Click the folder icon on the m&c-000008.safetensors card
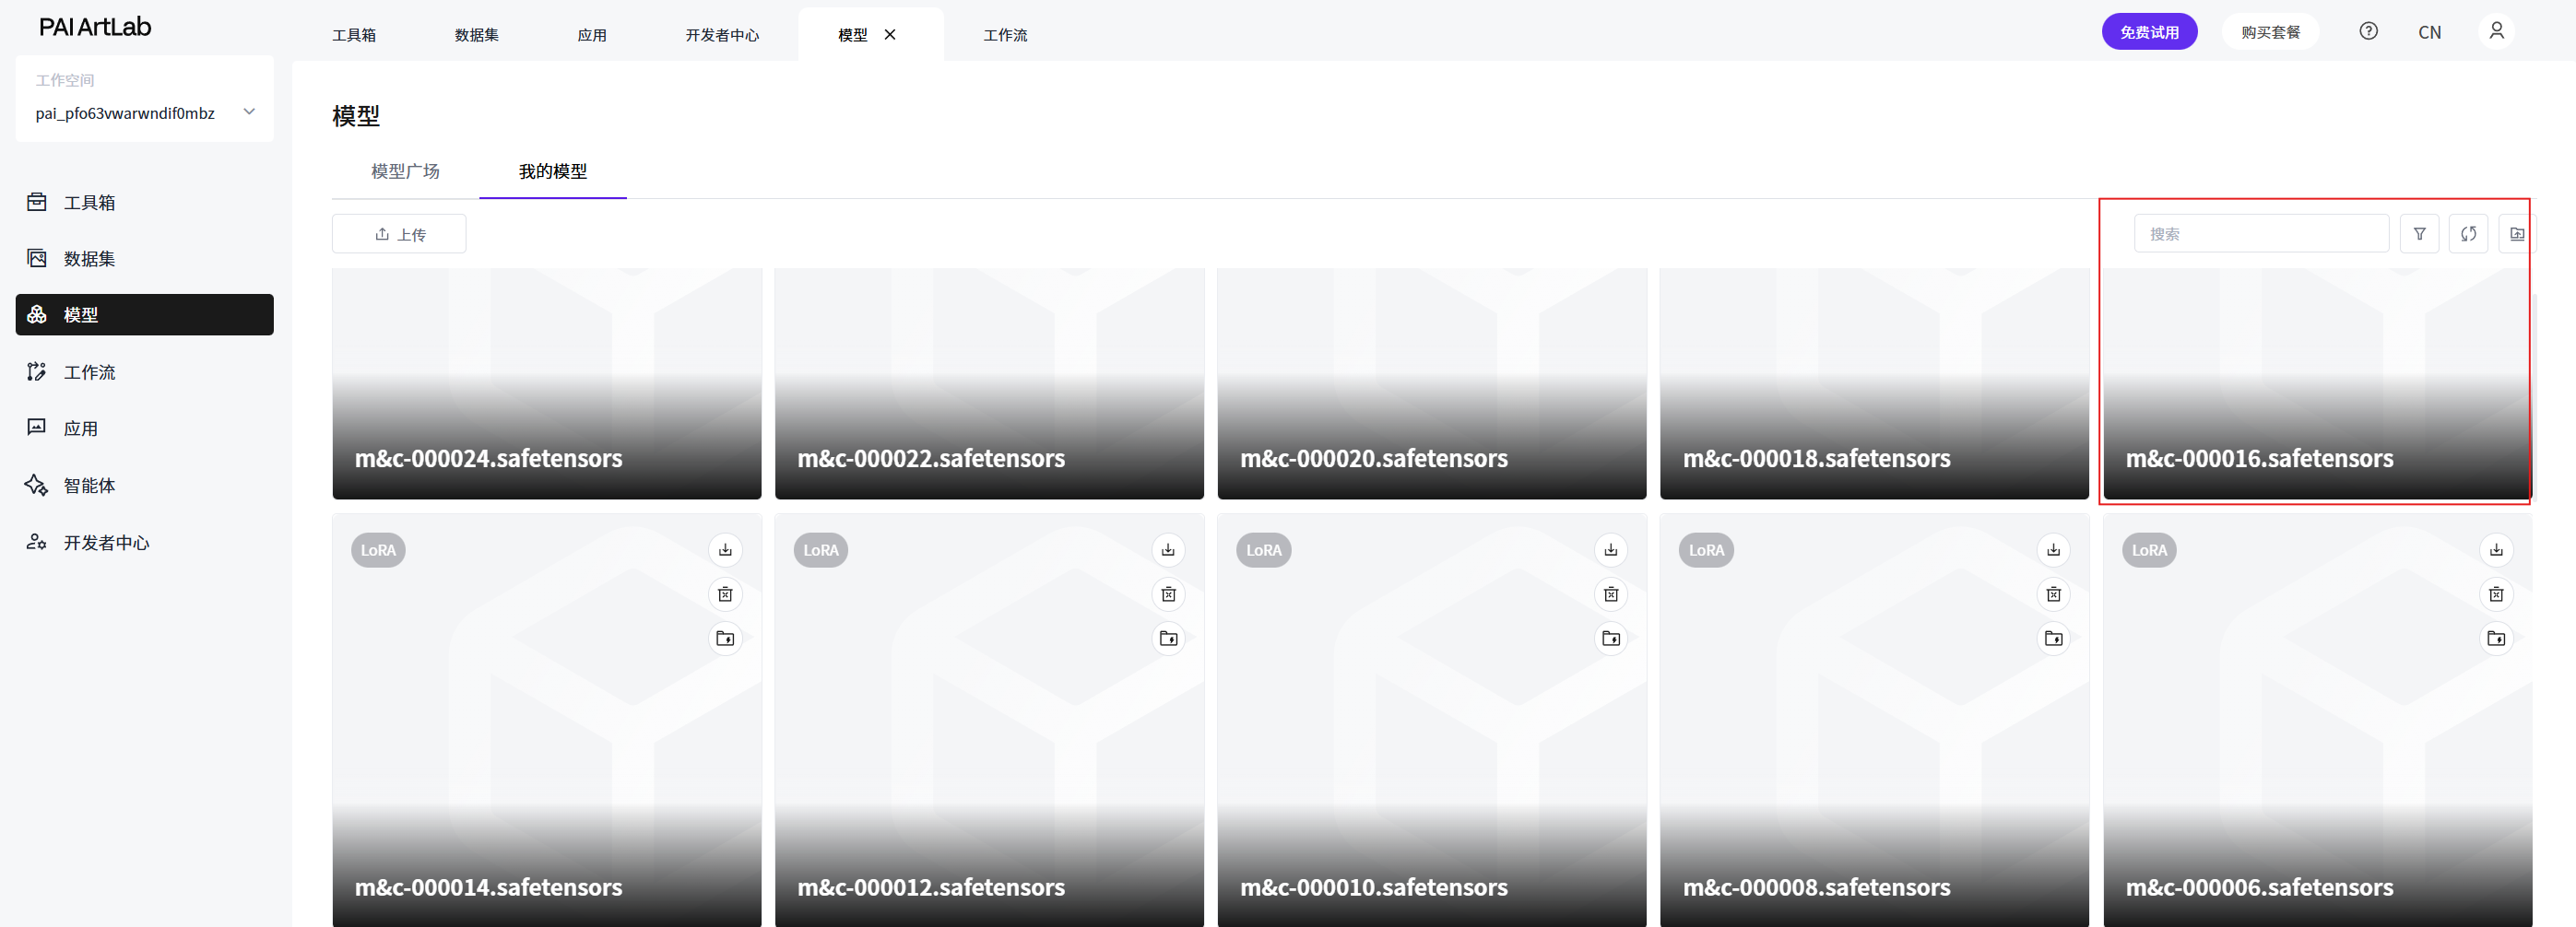Image resolution: width=2576 pixels, height=927 pixels. click(x=2054, y=639)
